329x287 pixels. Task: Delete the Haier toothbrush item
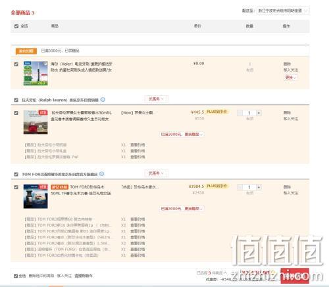point(287,64)
